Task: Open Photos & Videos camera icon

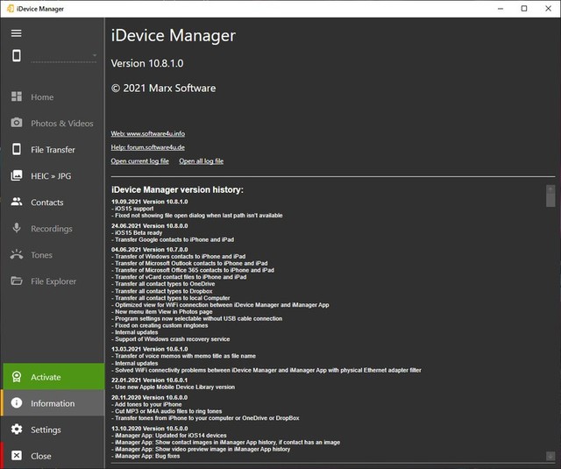Action: pyautogui.click(x=16, y=124)
